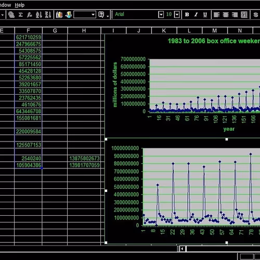The width and height of the screenshot is (260, 260).
Task: Open the Help menu
Action: pos(19,5)
